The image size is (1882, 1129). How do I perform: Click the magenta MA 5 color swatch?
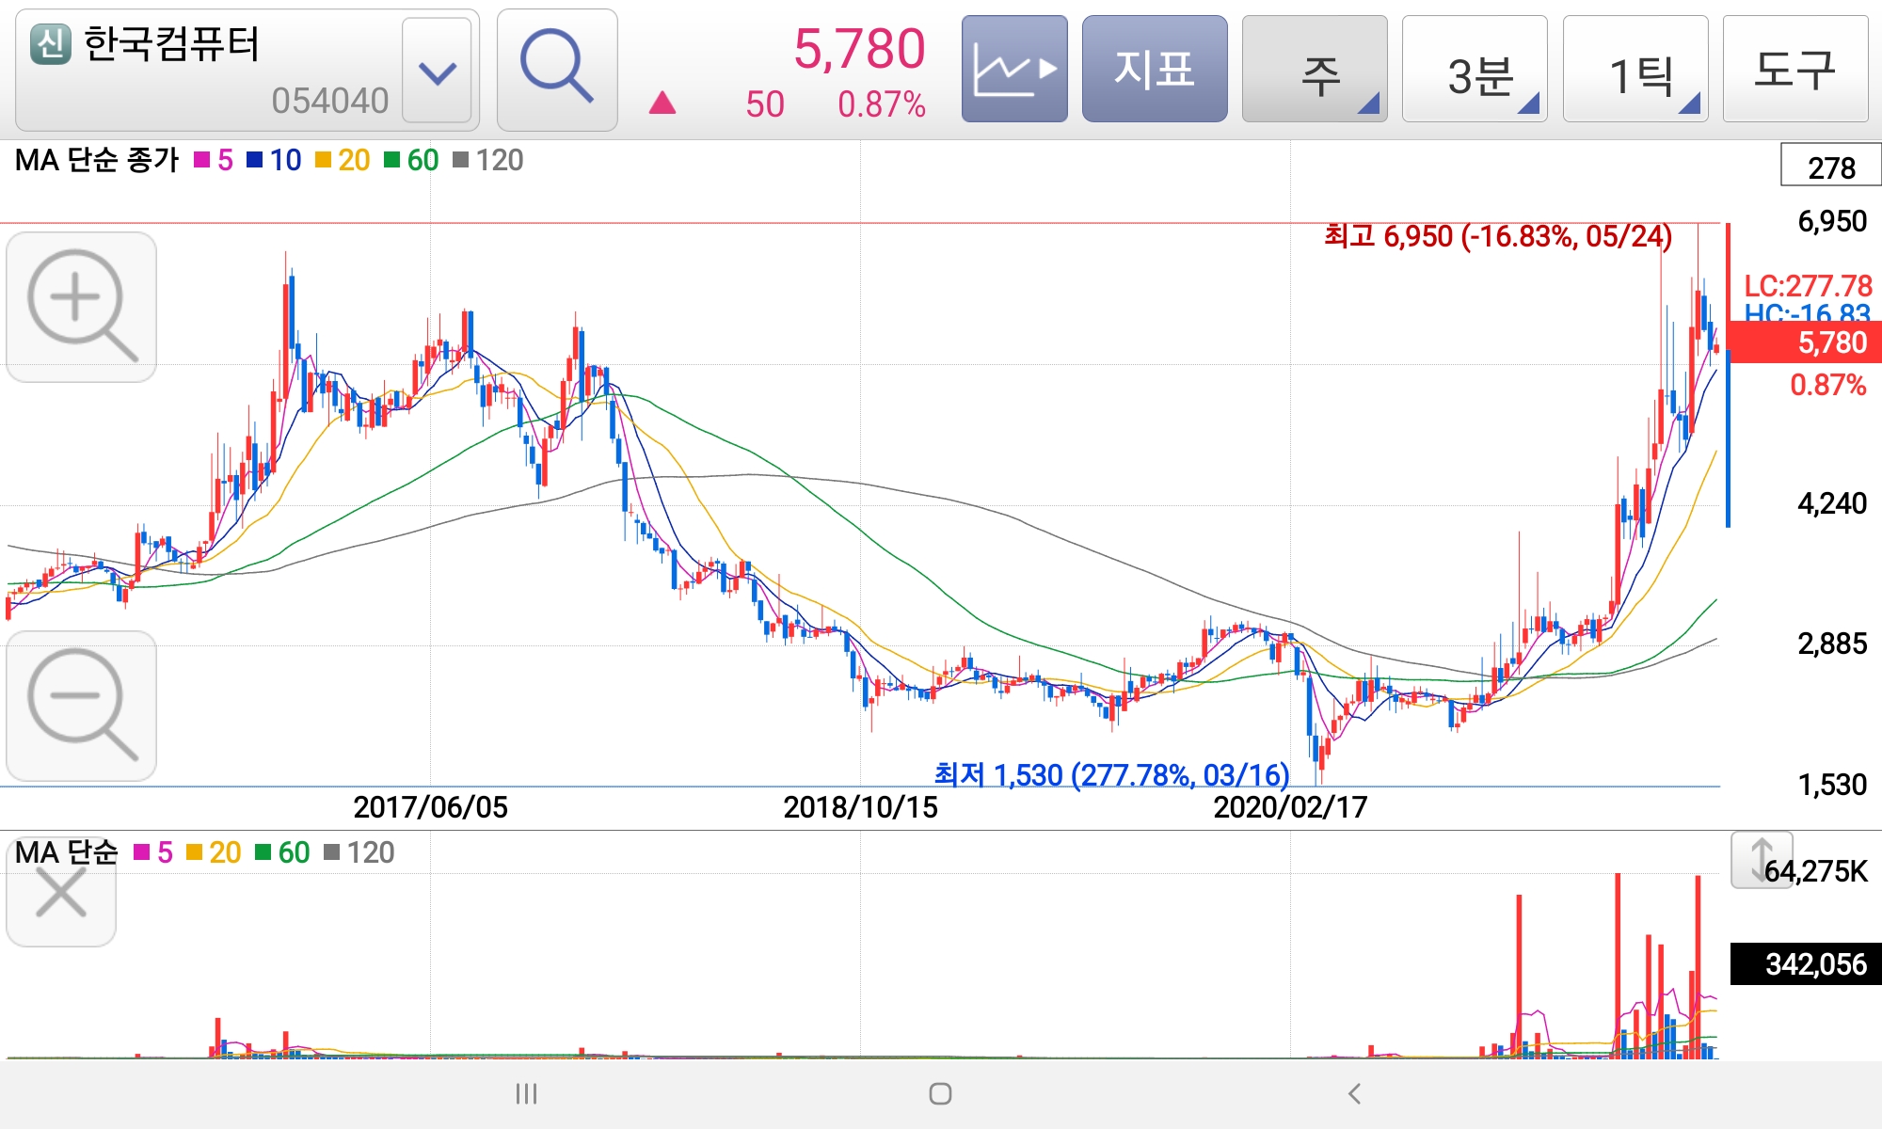click(202, 161)
